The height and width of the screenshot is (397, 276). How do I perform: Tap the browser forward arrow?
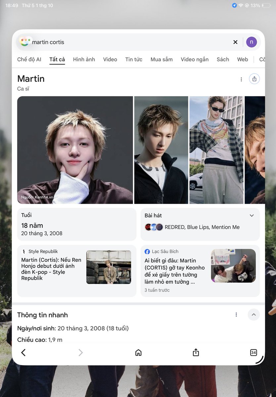tap(80, 353)
